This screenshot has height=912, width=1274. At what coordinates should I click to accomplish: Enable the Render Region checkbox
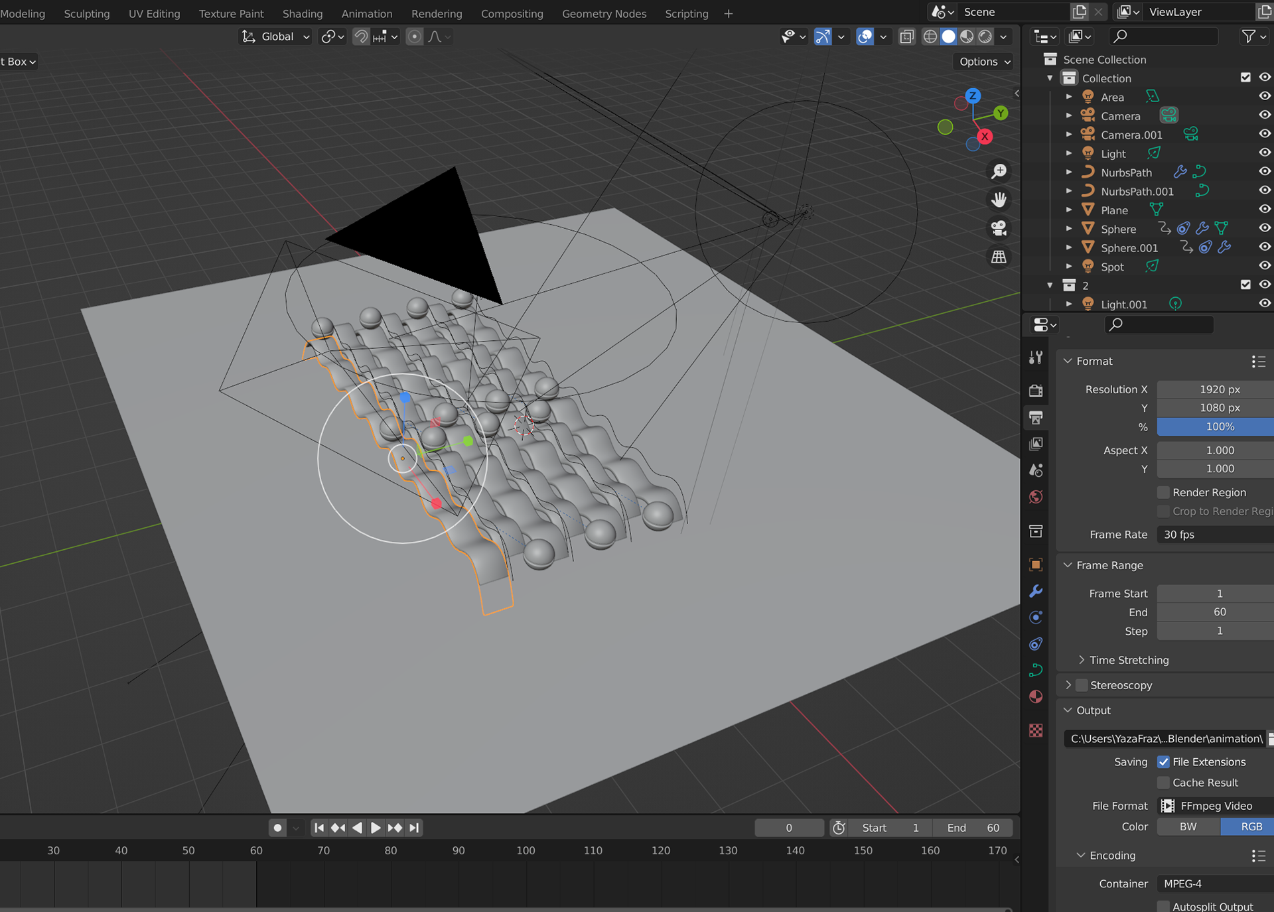(x=1163, y=492)
